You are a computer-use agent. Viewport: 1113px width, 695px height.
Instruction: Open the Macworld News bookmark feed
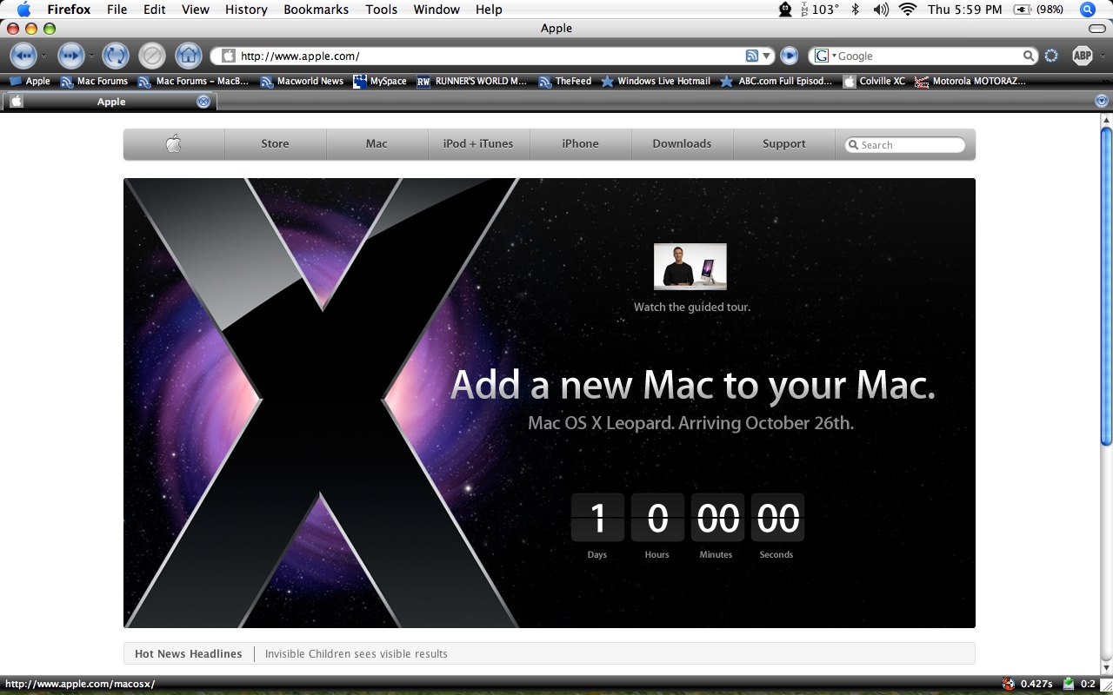(302, 81)
